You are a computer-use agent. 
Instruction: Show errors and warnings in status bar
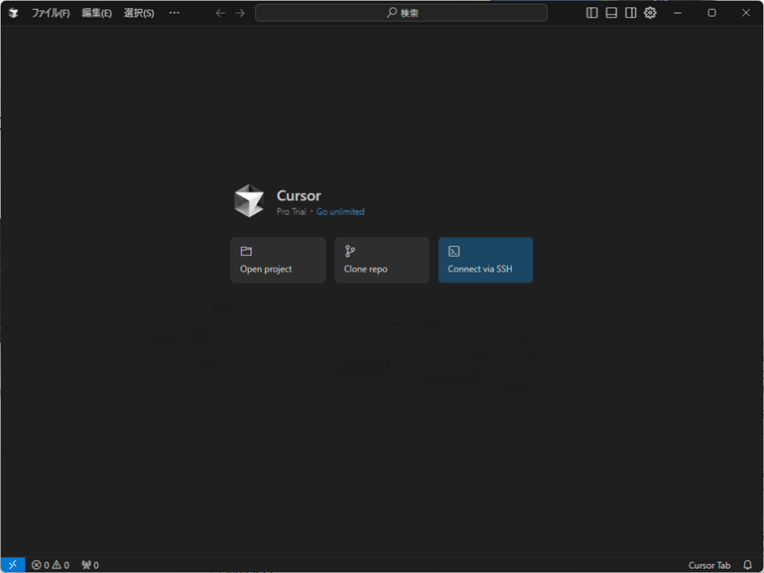tap(51, 565)
